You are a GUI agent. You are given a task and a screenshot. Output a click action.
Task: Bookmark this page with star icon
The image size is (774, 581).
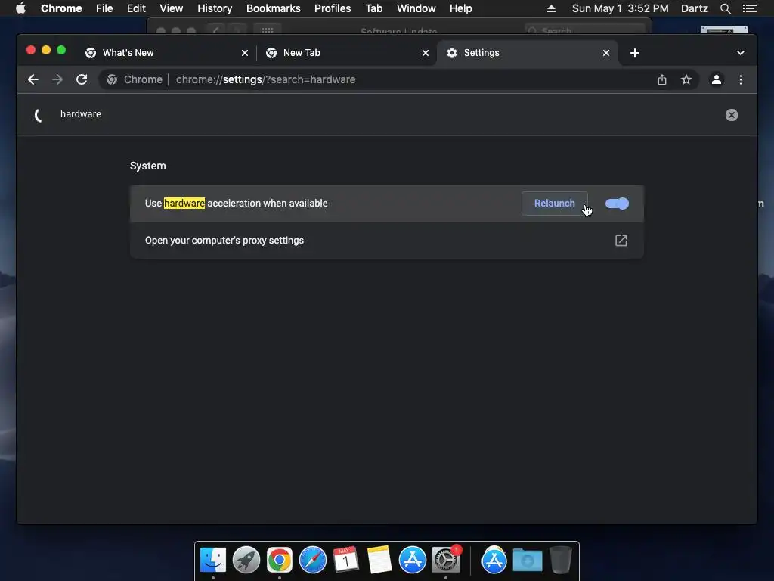686,79
